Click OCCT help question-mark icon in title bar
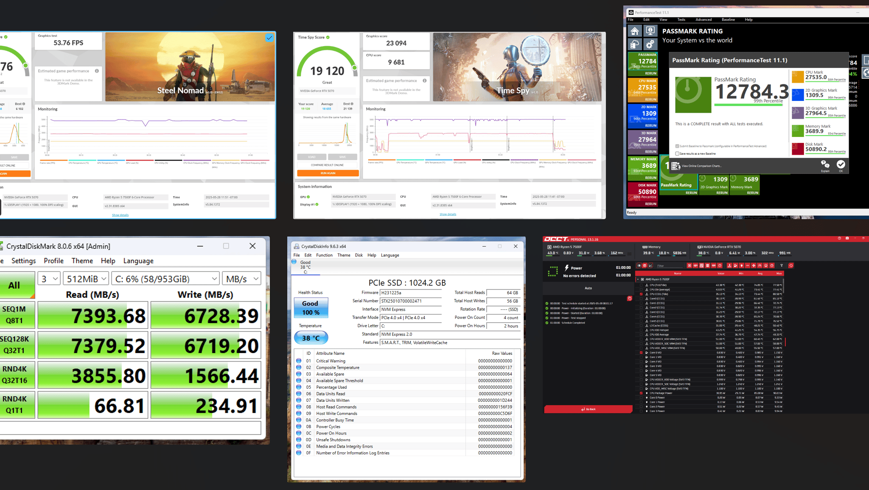 (x=839, y=239)
